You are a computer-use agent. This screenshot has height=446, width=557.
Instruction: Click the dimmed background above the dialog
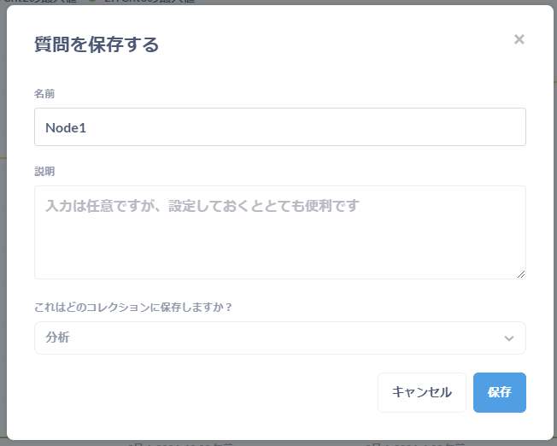342,2
